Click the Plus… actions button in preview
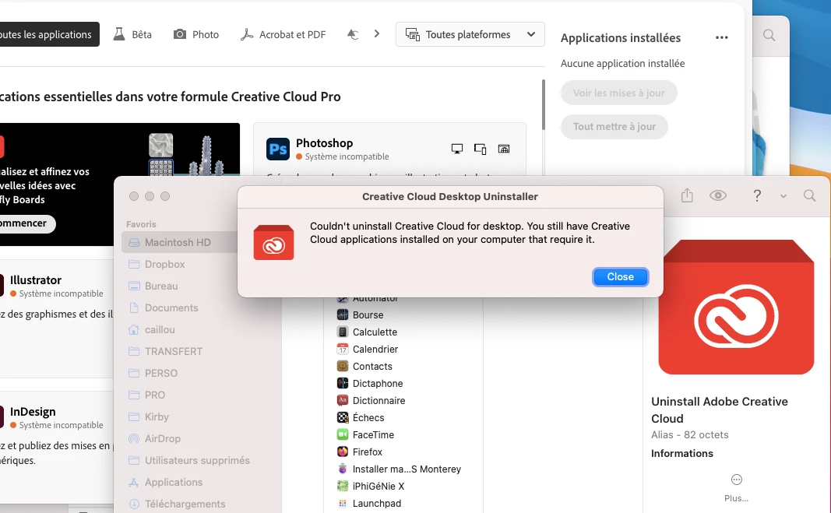The width and height of the screenshot is (831, 513). (736, 487)
